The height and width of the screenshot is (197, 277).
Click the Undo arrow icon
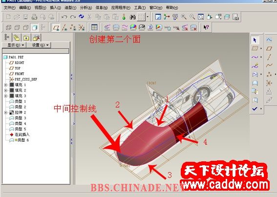click(x=64, y=17)
